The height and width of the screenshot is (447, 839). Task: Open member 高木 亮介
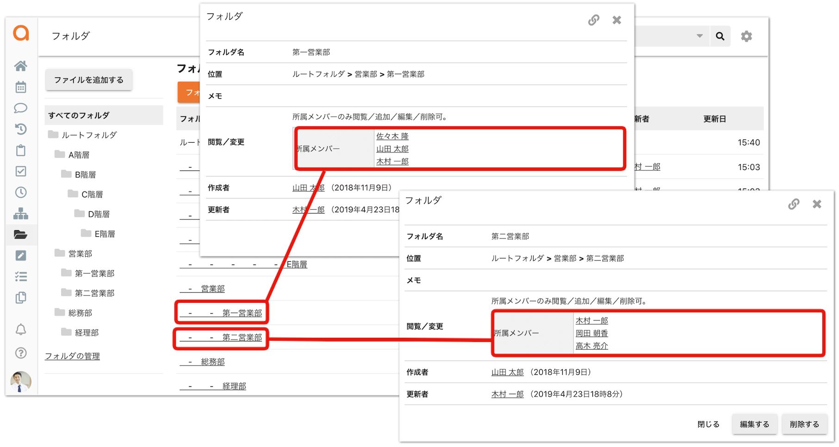(x=592, y=346)
